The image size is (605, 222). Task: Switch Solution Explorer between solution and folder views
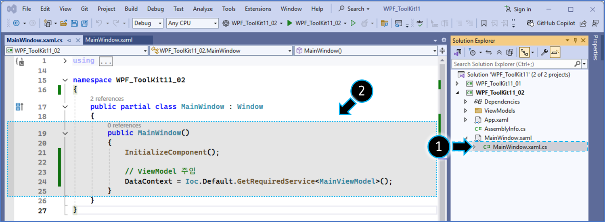[x=458, y=52]
